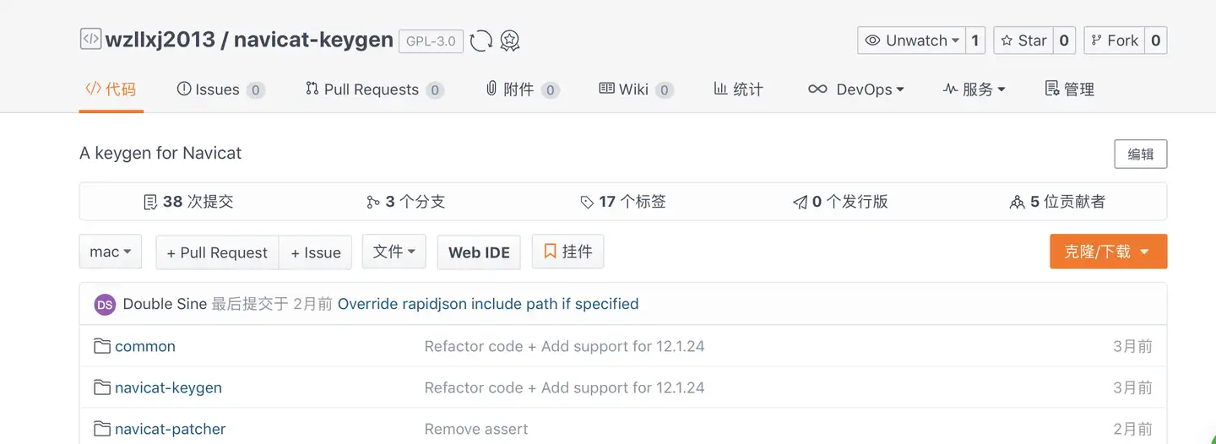
Task: Expand the mac branch dropdown
Action: (111, 252)
